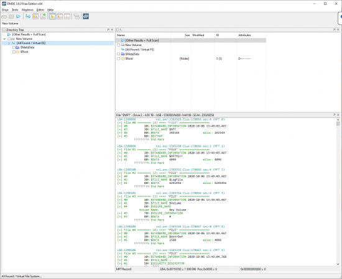This screenshot has height=279, width=342.
Task: Open the Tools menu
Action: click(15, 10)
